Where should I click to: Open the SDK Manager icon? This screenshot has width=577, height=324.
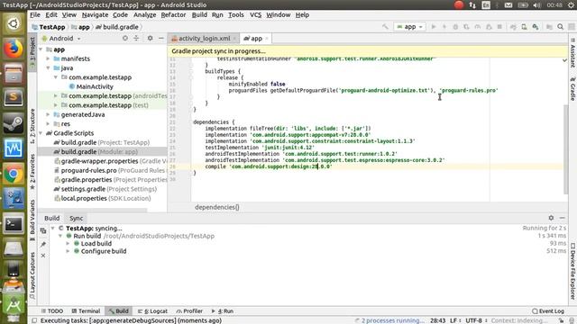tap(536, 27)
